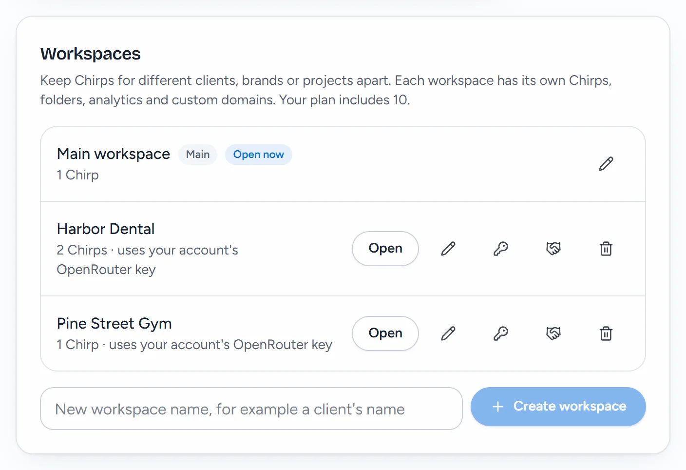This screenshot has width=686, height=470.
Task: Click the 'Workspaces' section heading
Action: point(91,54)
